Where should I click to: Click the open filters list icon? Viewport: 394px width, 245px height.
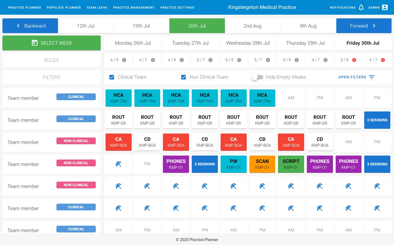click(372, 77)
